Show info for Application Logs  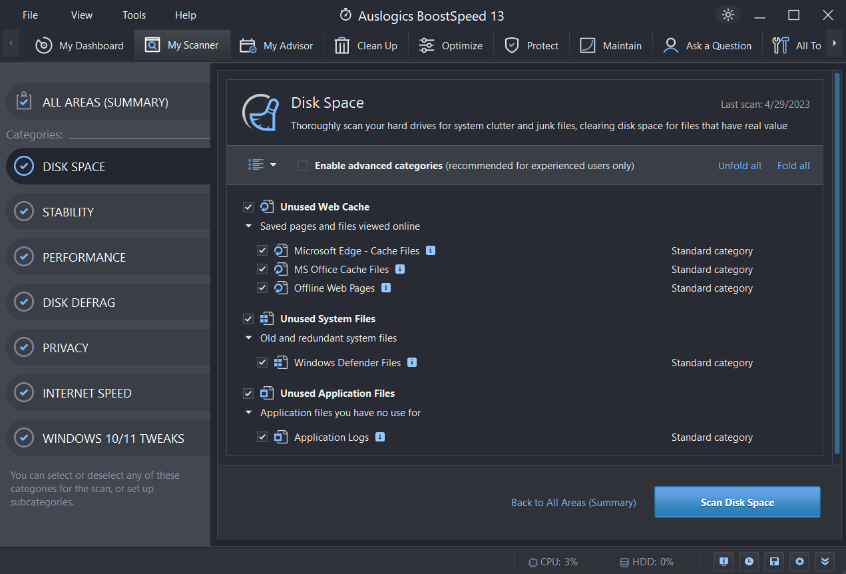pos(380,437)
